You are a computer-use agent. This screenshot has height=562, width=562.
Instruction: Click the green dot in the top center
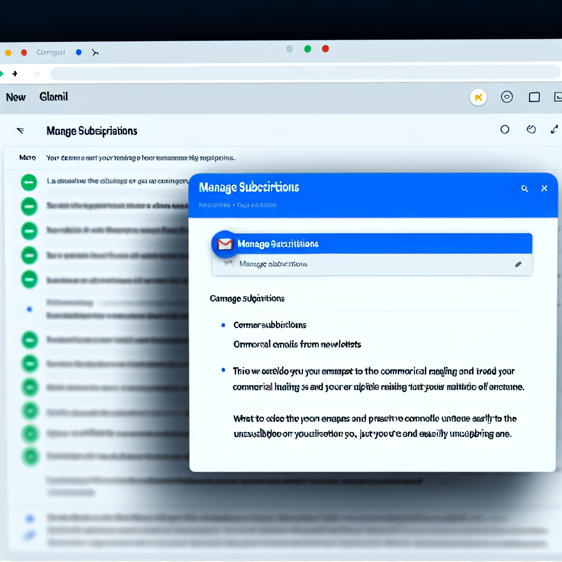307,49
